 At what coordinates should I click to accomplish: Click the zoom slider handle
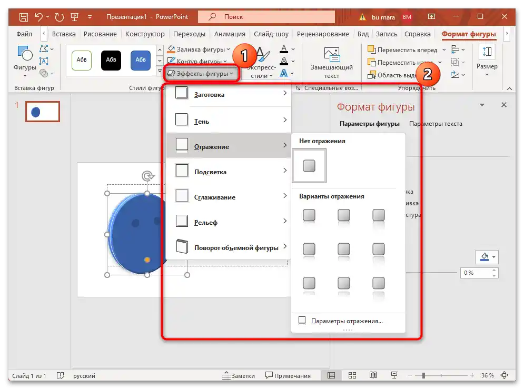(x=423, y=375)
